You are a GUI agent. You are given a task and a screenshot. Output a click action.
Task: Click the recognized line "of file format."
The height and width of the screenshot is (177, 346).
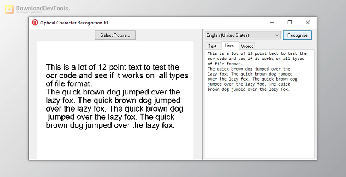point(225,64)
